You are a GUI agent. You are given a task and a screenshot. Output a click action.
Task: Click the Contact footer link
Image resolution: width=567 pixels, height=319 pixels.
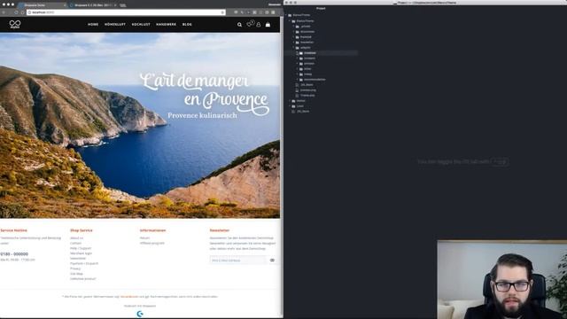coord(75,243)
